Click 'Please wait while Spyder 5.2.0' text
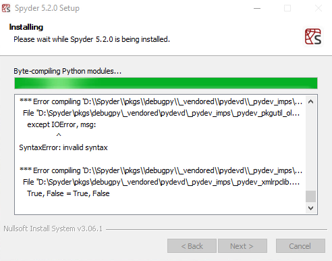The image size is (332, 261). coord(63,39)
